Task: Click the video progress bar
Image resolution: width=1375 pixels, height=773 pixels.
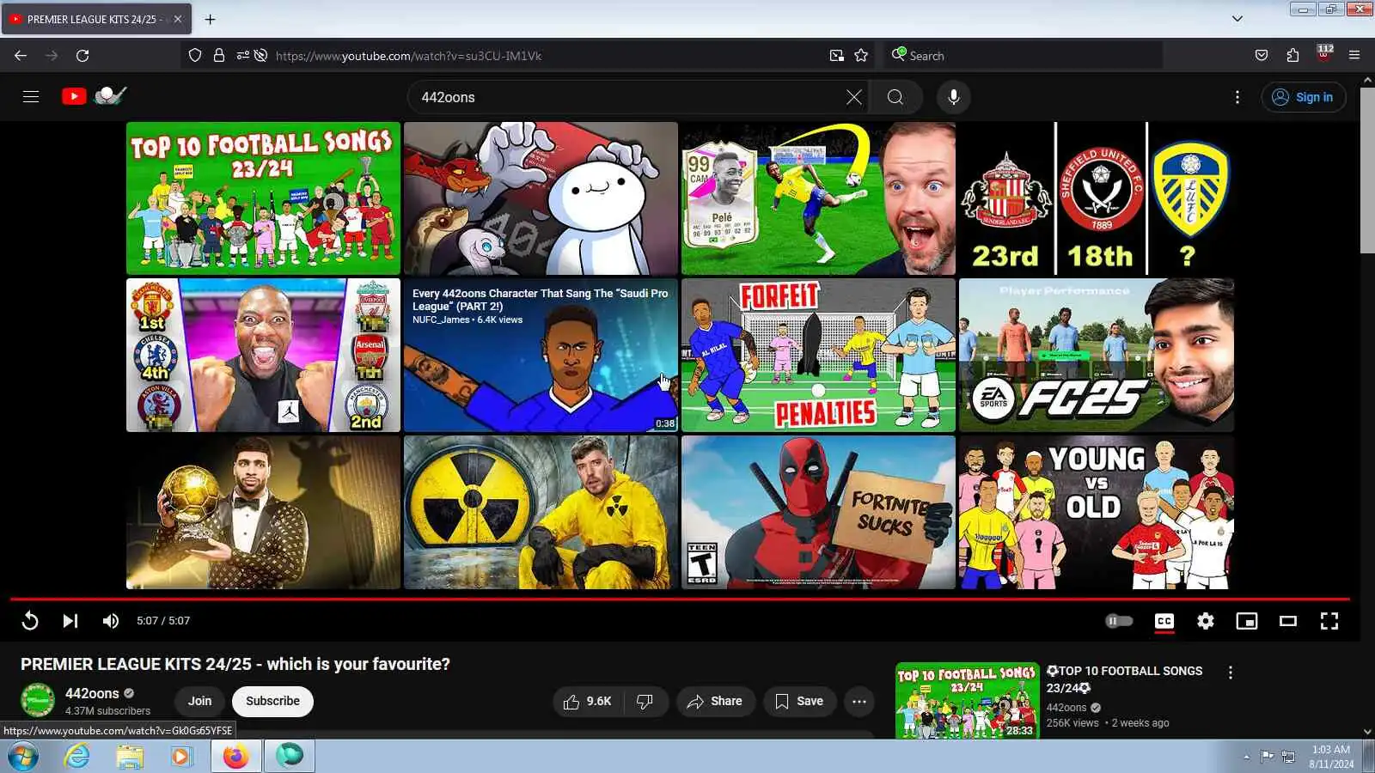Action: point(680,599)
